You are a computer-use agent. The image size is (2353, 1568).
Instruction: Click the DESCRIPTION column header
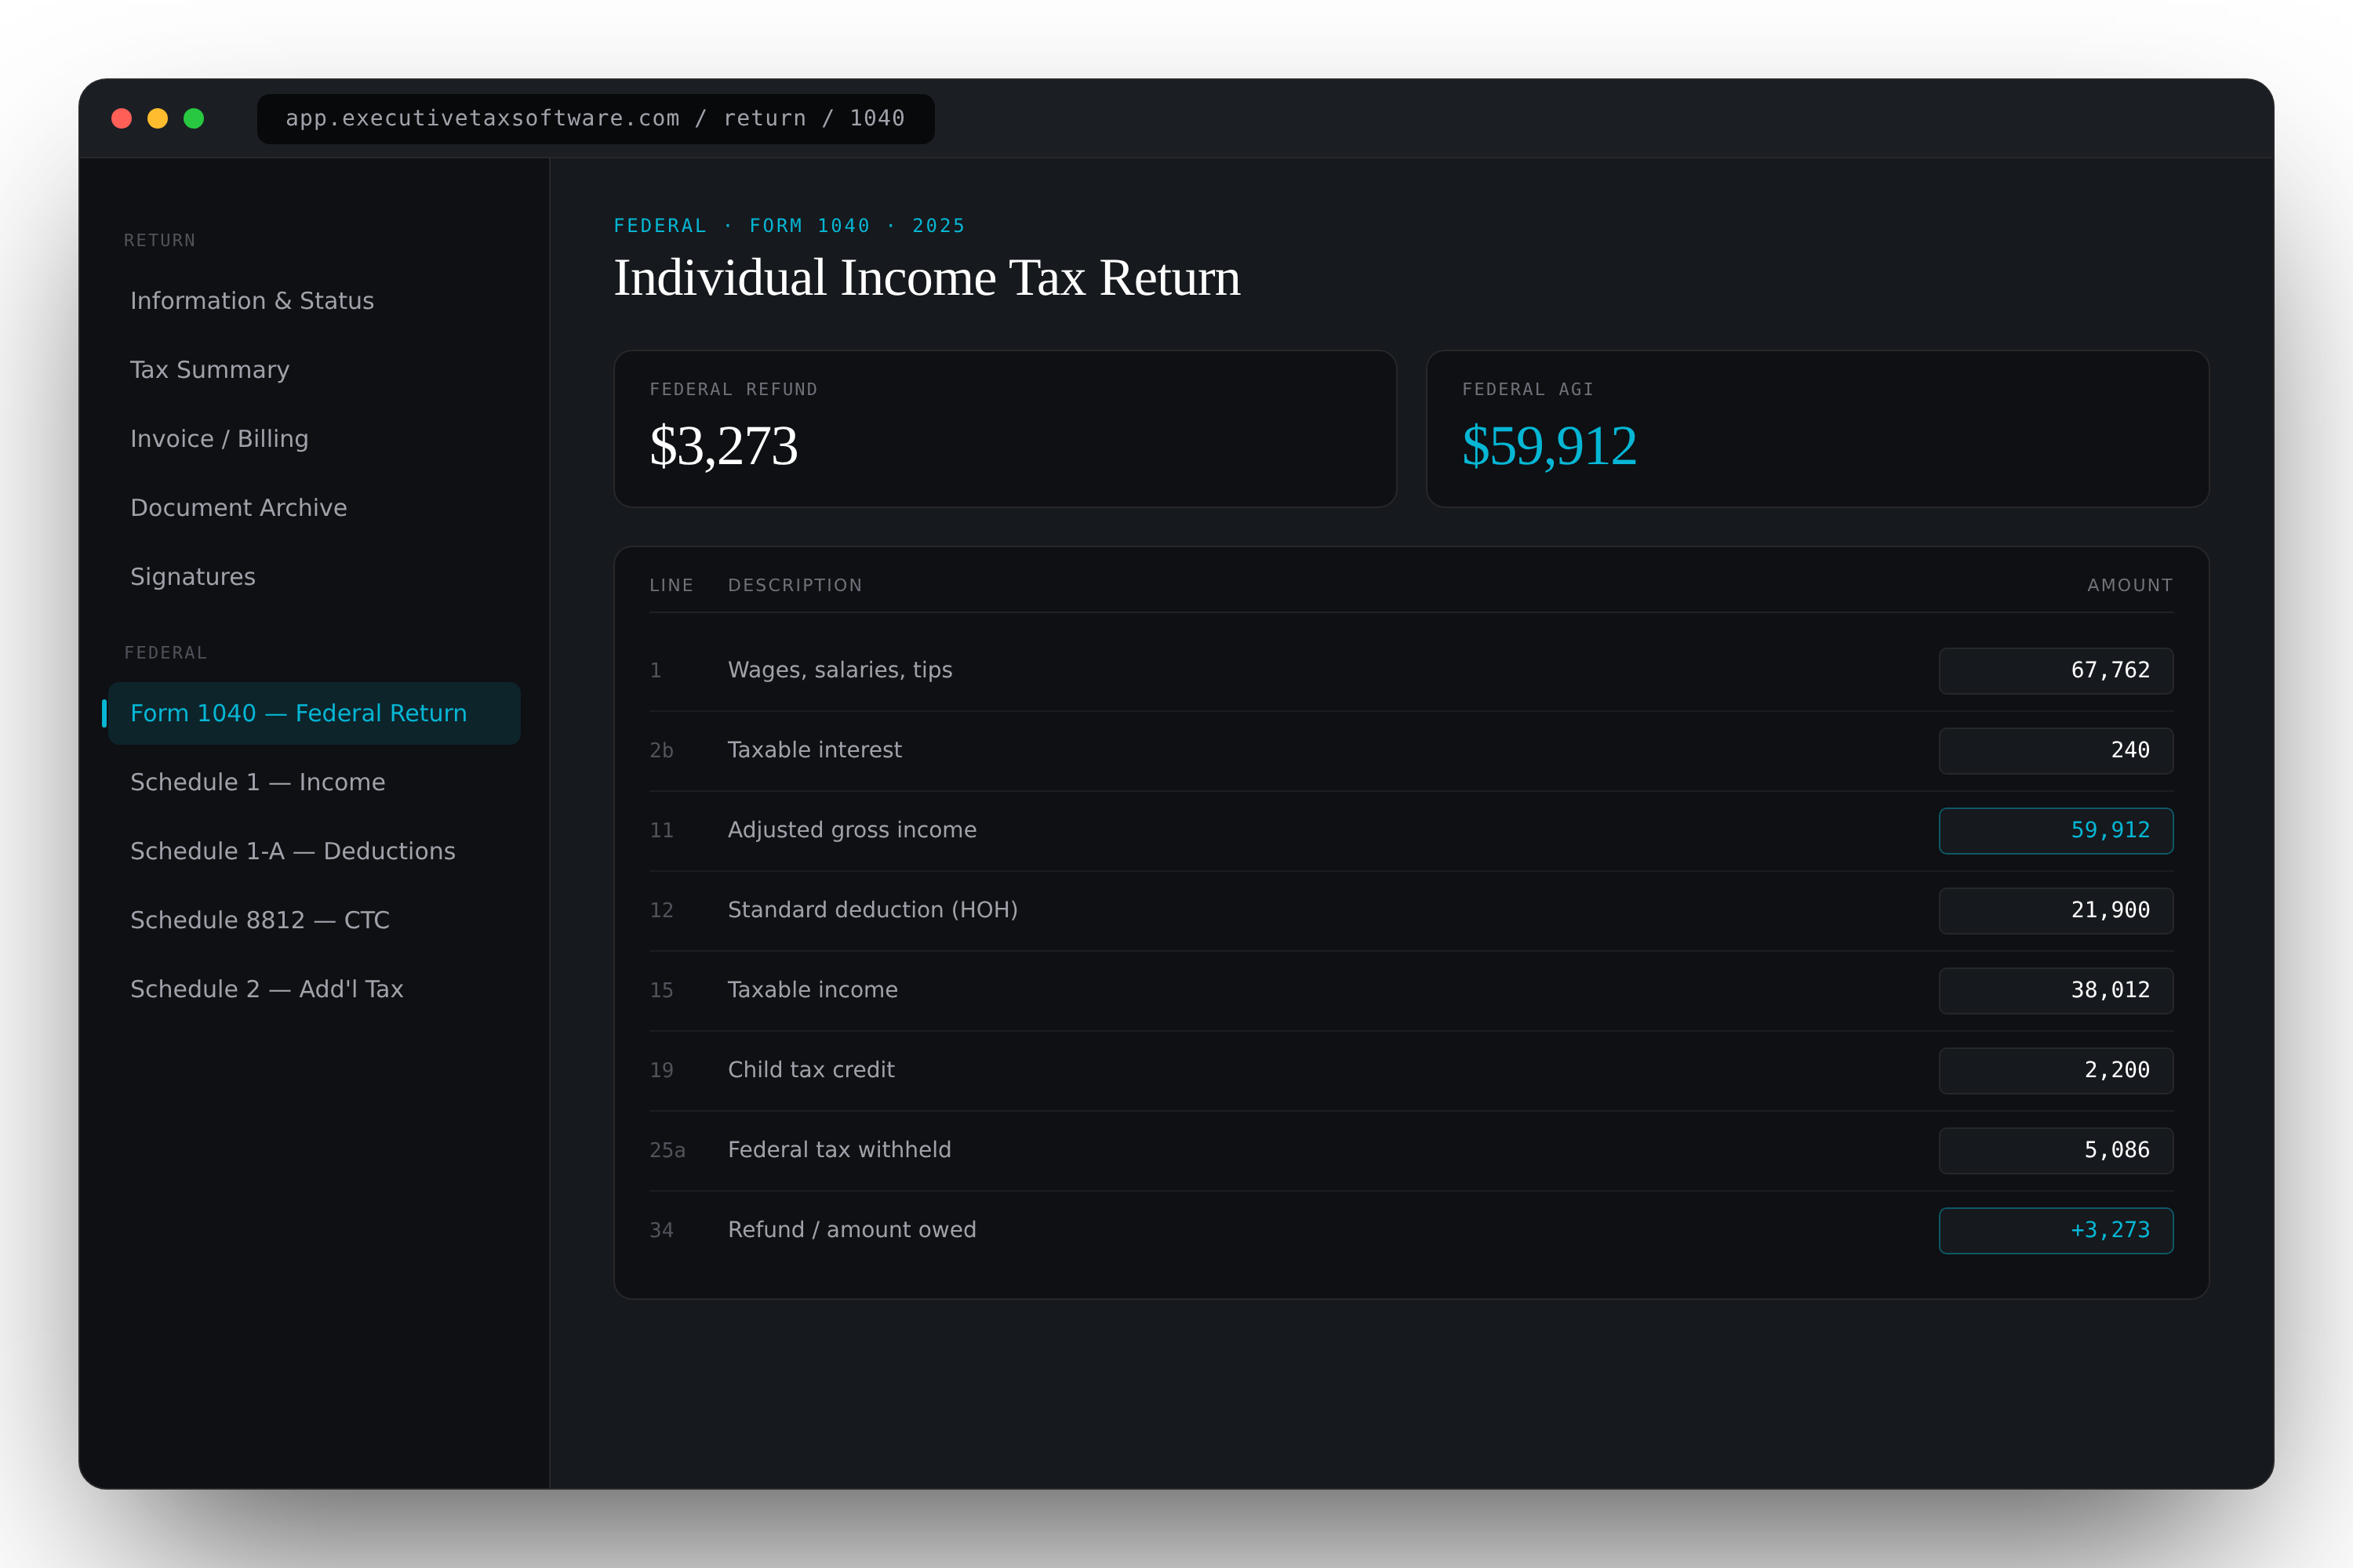pyautogui.click(x=795, y=585)
